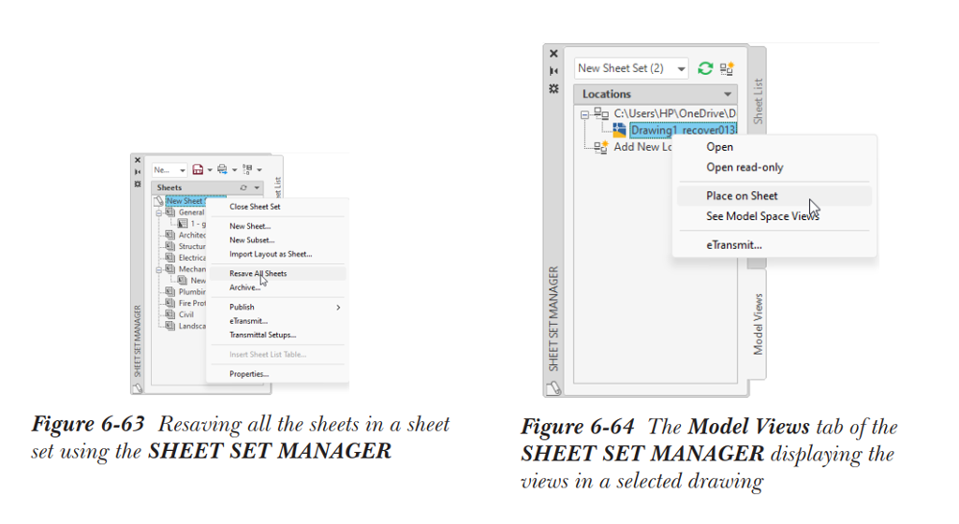Screen dimensions: 959x524
Task: Select the highlighted New Sheet Set root node
Action: tap(186, 201)
